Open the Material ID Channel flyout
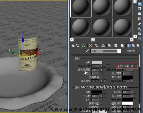Screen dimensions: 143x113 pos(116,45)
